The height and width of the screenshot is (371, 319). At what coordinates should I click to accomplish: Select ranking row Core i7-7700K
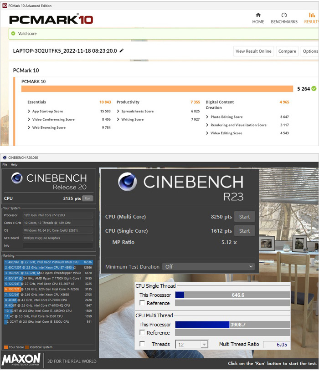(48, 300)
